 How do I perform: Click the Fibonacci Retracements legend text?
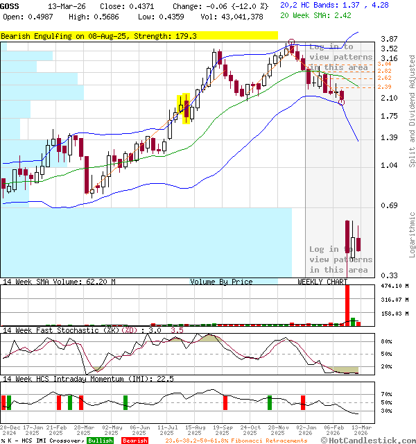pos(236,441)
